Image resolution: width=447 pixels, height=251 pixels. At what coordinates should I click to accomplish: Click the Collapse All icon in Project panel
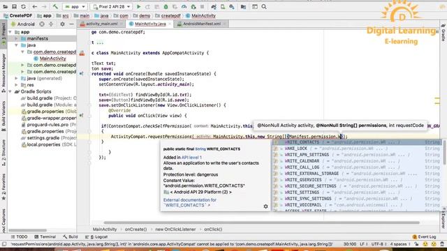[x=51, y=24]
